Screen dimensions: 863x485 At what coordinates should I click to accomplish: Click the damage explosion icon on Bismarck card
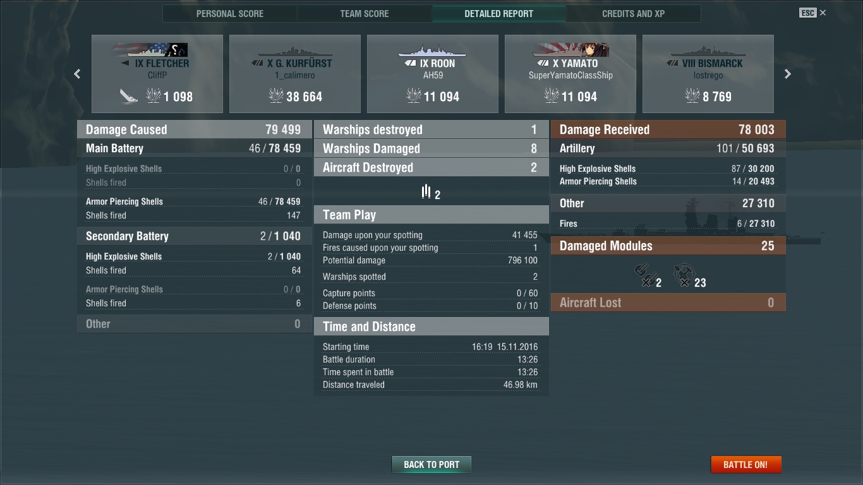tap(692, 96)
